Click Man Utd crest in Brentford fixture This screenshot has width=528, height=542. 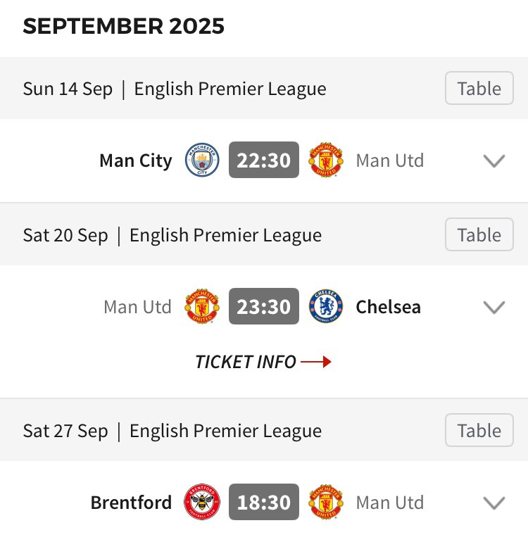[x=326, y=502]
